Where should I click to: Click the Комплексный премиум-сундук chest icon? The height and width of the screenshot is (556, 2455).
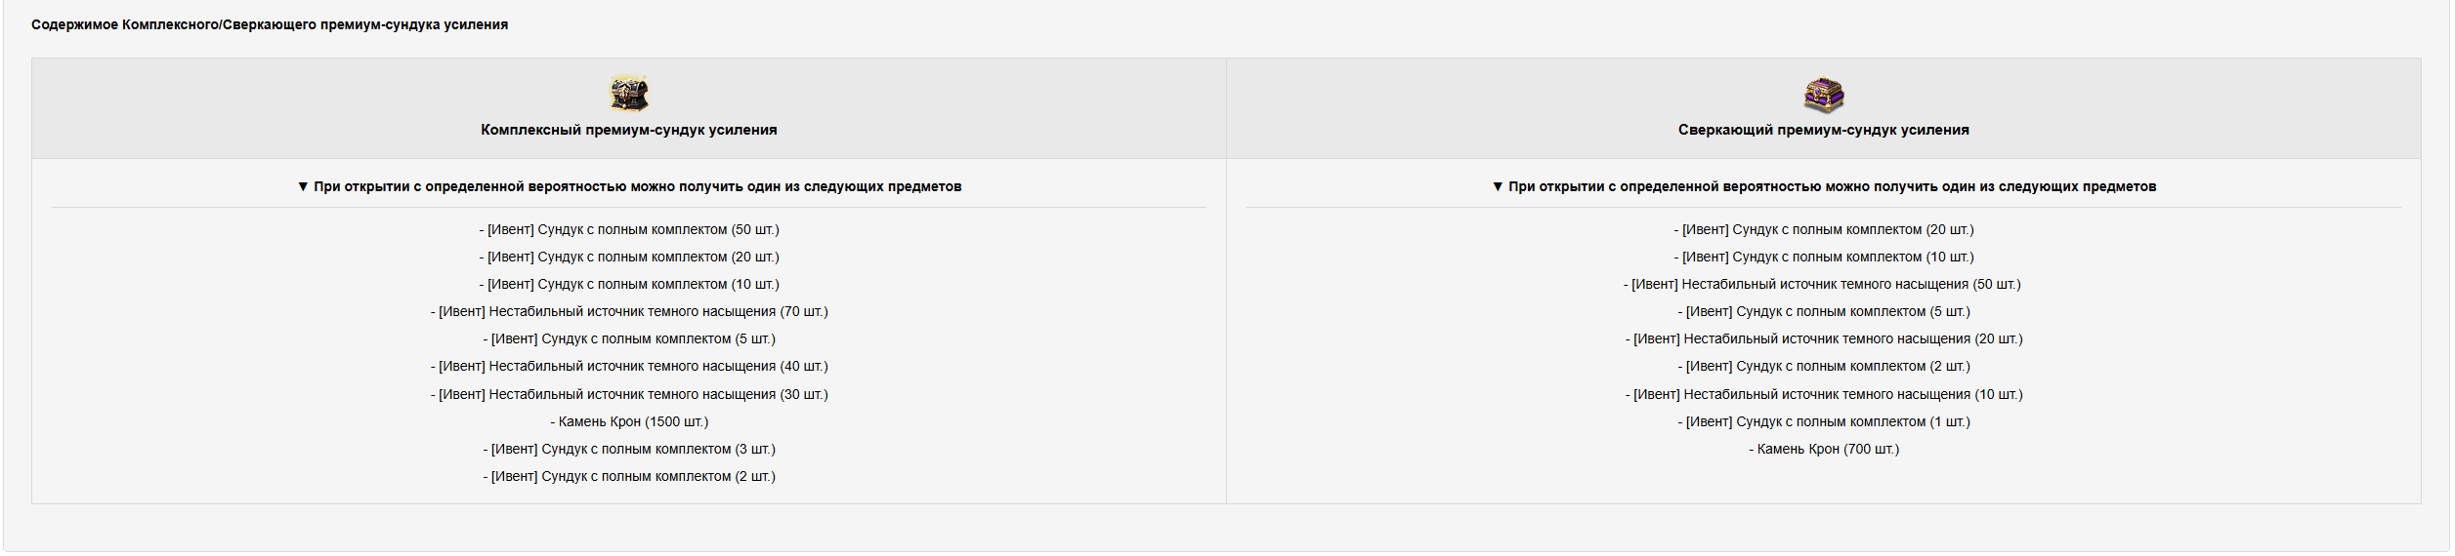629,94
